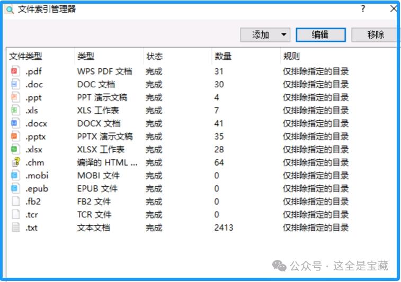Viewport: 401px width, 282px height.
Task: Click the .xlsx file type icon
Action: [x=15, y=149]
